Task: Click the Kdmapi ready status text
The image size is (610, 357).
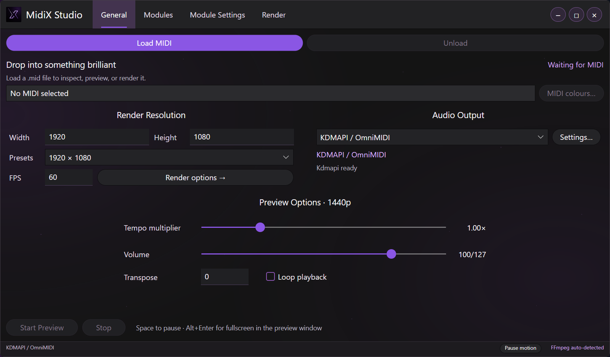Action: 337,168
